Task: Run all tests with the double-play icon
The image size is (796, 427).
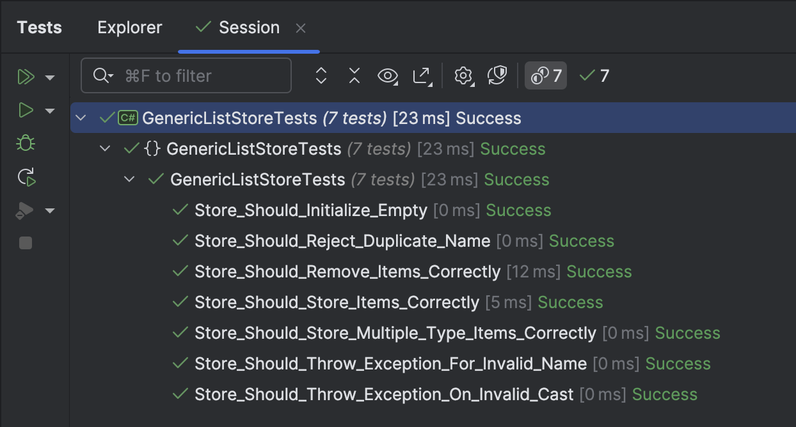Action: coord(26,77)
